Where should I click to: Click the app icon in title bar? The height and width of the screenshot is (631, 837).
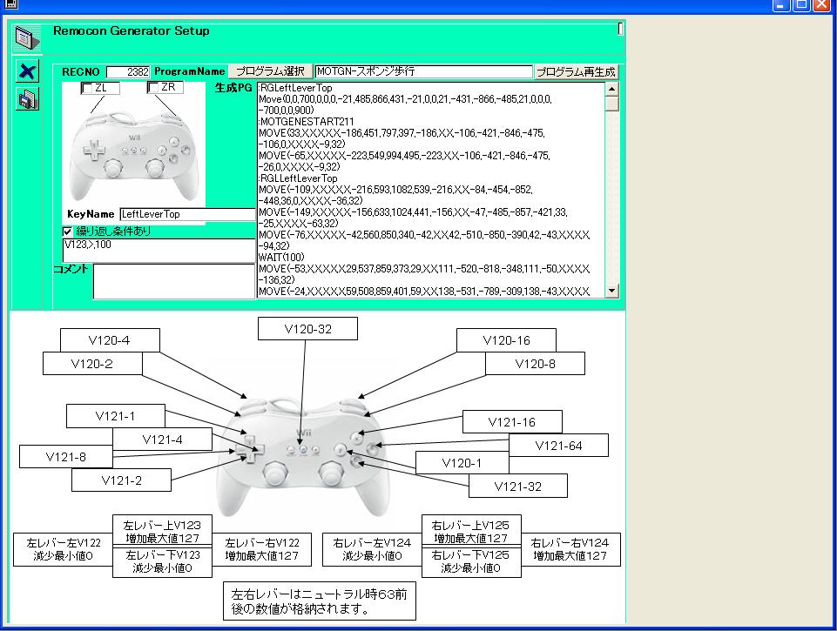10,4
